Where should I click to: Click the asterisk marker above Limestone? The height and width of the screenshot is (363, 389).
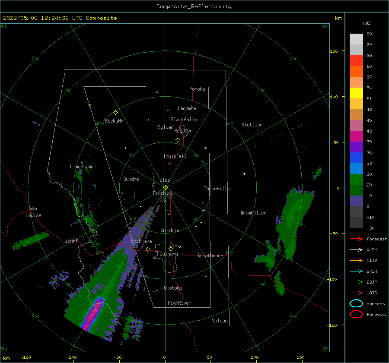[82, 163]
